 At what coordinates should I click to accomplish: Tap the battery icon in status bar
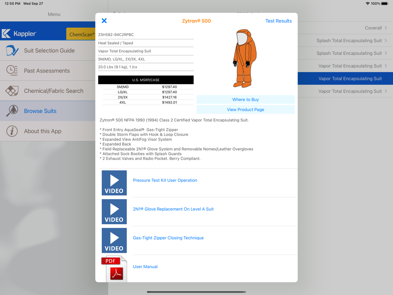pos(385,4)
